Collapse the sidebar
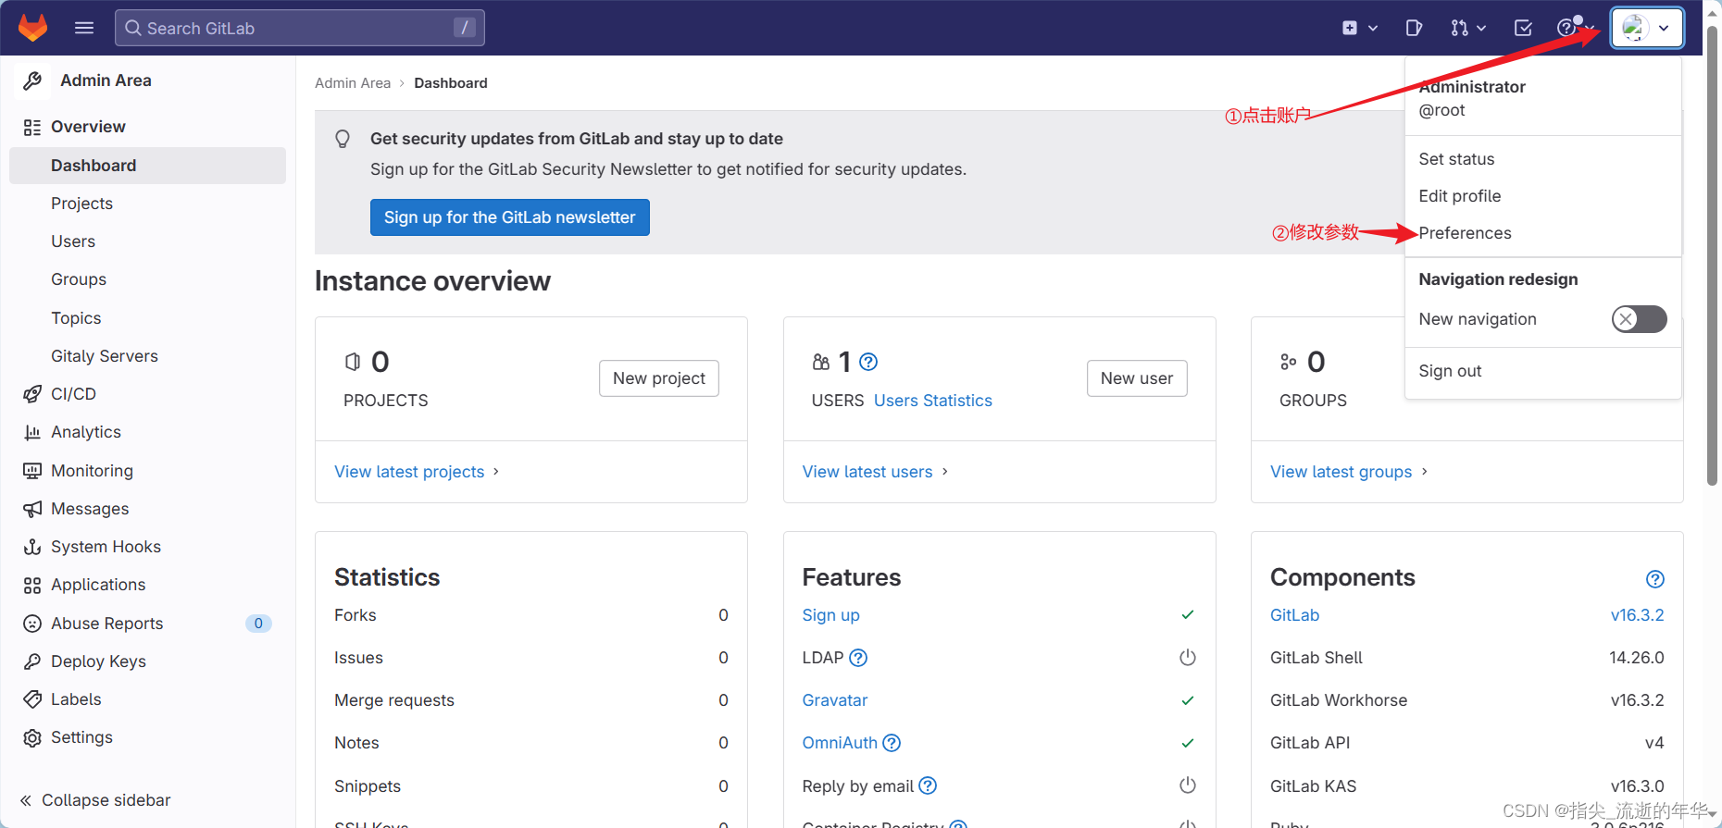The width and height of the screenshot is (1722, 828). coord(95,800)
